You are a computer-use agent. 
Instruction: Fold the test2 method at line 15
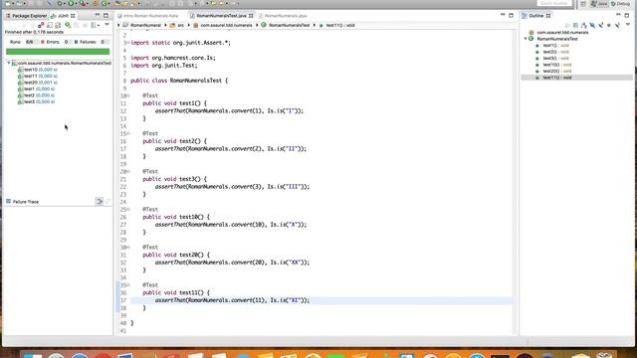coord(128,133)
